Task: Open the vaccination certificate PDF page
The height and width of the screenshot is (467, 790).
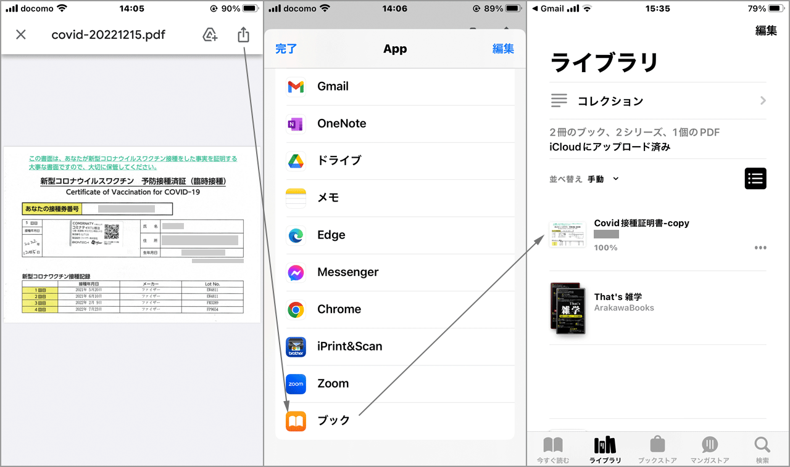Action: [132, 235]
